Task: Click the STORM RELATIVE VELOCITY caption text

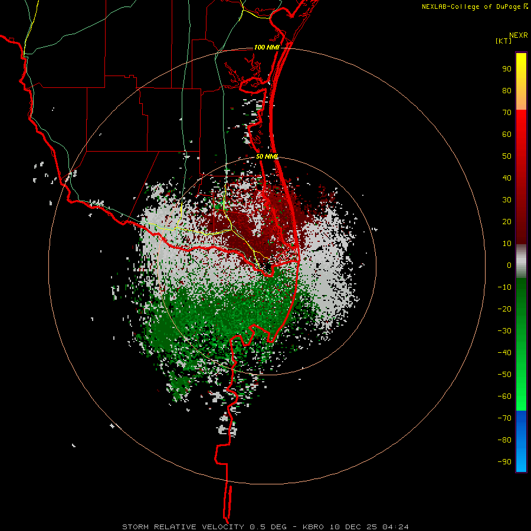Action: coord(184,527)
